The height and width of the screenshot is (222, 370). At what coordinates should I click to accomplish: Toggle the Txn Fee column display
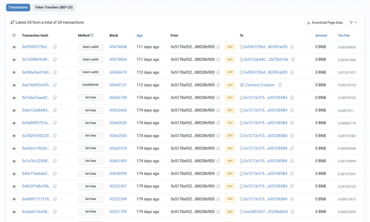pyautogui.click(x=344, y=35)
